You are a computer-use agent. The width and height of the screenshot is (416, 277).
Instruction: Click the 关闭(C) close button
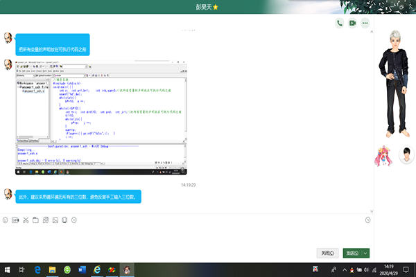tap(327, 253)
